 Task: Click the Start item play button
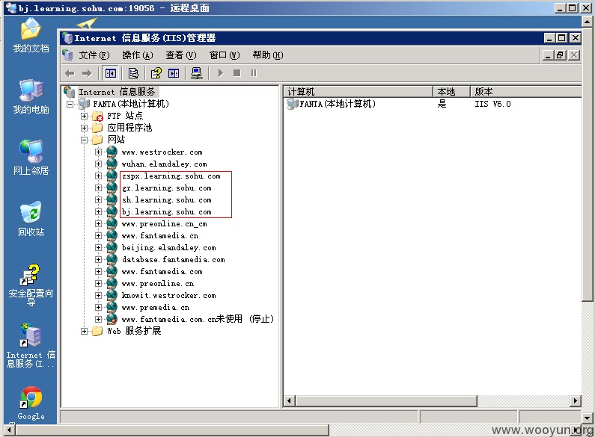(221, 73)
